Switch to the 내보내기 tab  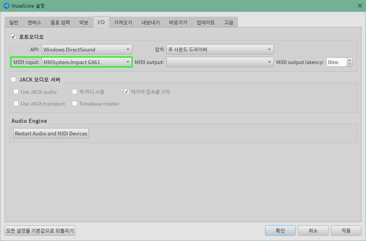pos(151,22)
